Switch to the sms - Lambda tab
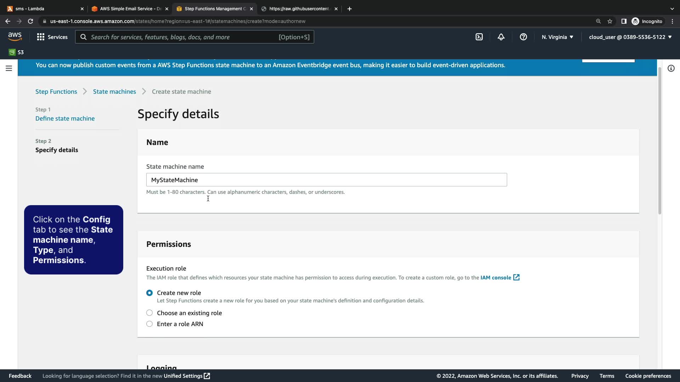 (42, 9)
